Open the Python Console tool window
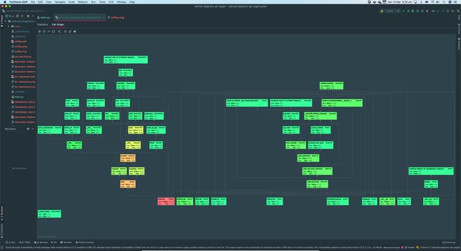 [x=85, y=242]
